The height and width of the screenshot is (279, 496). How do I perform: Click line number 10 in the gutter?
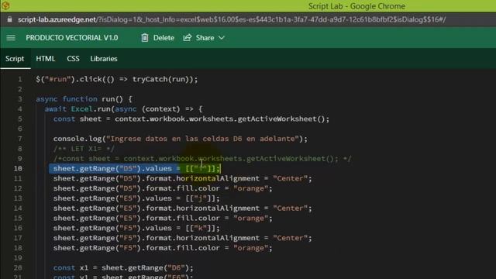[18, 169]
